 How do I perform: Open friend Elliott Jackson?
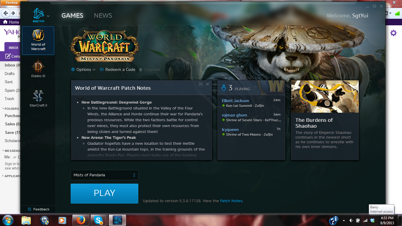tap(235, 101)
